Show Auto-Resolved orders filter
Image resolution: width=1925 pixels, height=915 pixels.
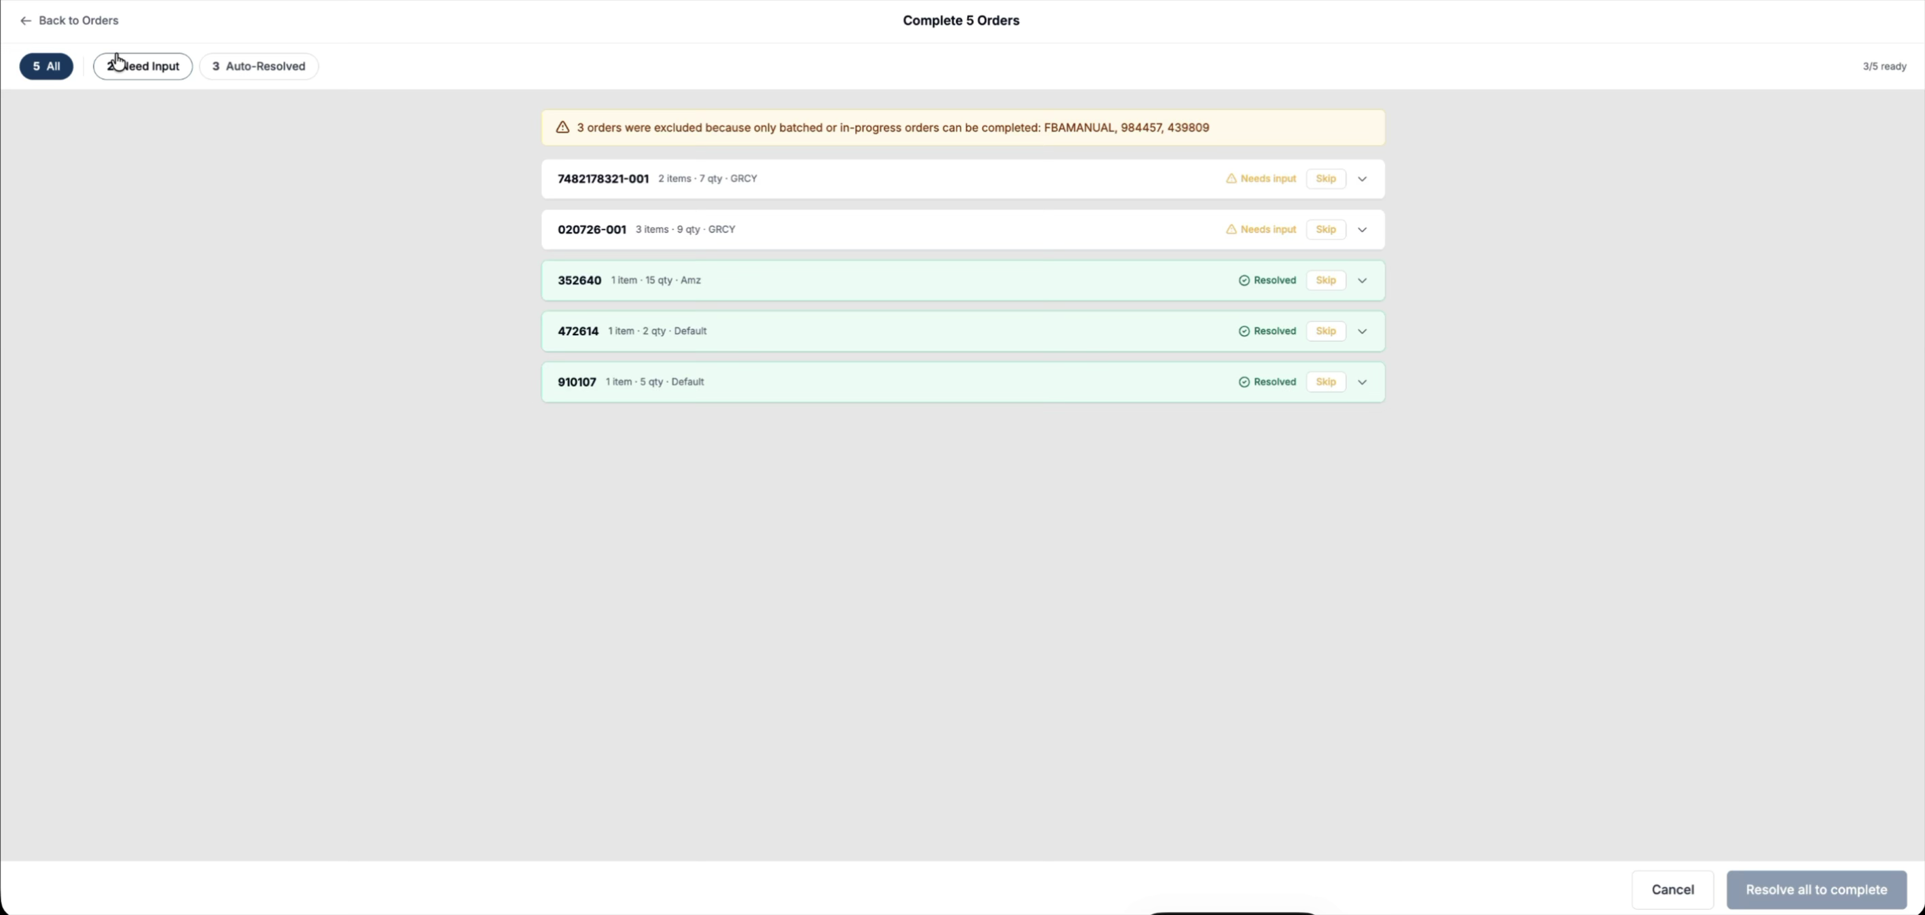click(x=259, y=67)
